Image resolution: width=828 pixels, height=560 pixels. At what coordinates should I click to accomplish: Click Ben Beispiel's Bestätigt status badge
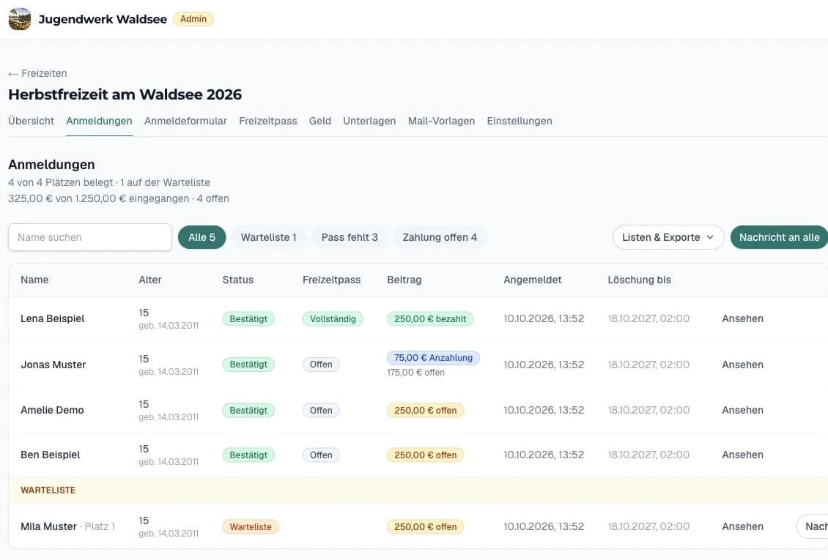248,455
